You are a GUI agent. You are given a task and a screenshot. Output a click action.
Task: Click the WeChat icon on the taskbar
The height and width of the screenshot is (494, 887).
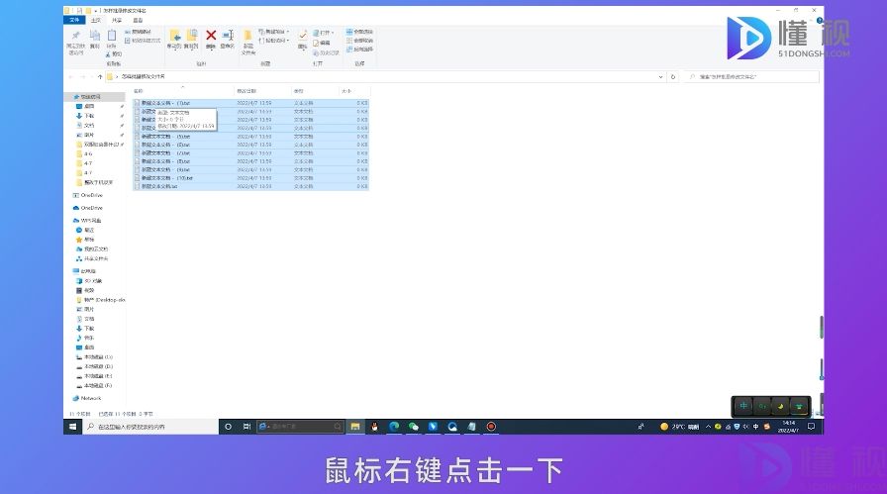414,427
